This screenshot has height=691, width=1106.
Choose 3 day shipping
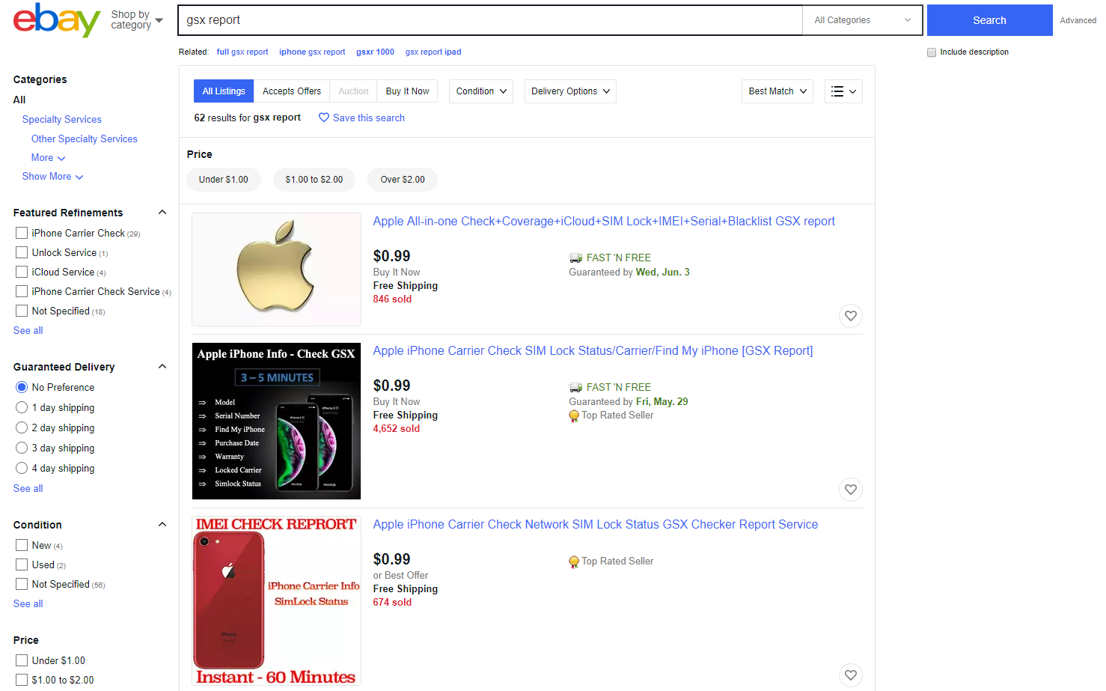click(x=22, y=448)
